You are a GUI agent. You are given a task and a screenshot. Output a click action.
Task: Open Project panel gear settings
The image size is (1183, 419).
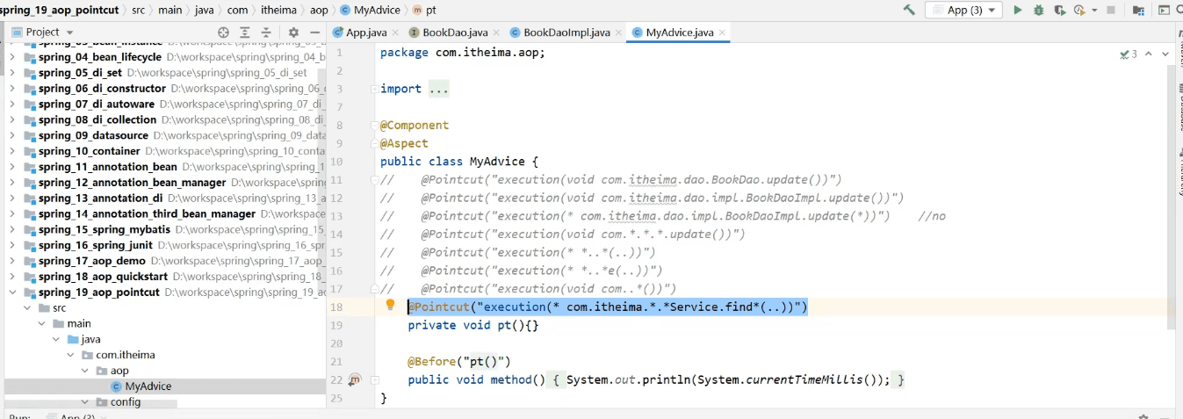293,33
